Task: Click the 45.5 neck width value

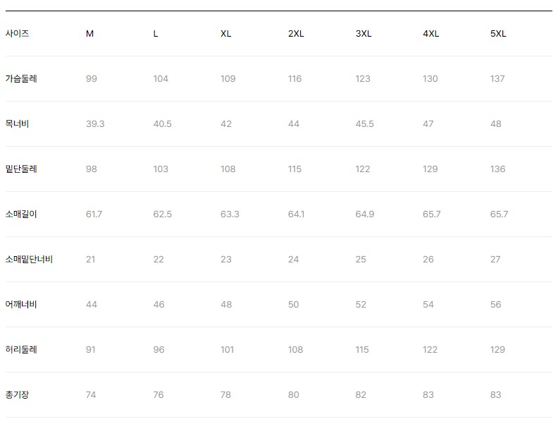Action: click(364, 124)
